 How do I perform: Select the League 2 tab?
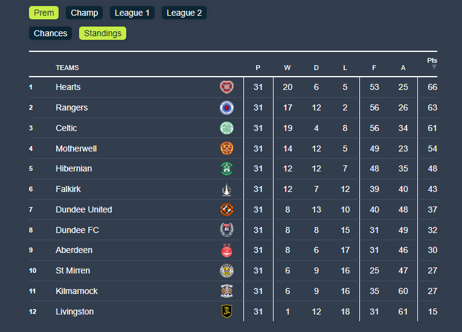(x=184, y=13)
